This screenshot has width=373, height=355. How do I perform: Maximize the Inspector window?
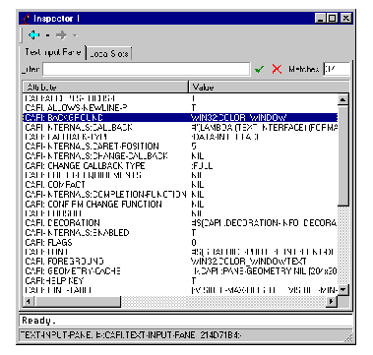(x=332, y=19)
